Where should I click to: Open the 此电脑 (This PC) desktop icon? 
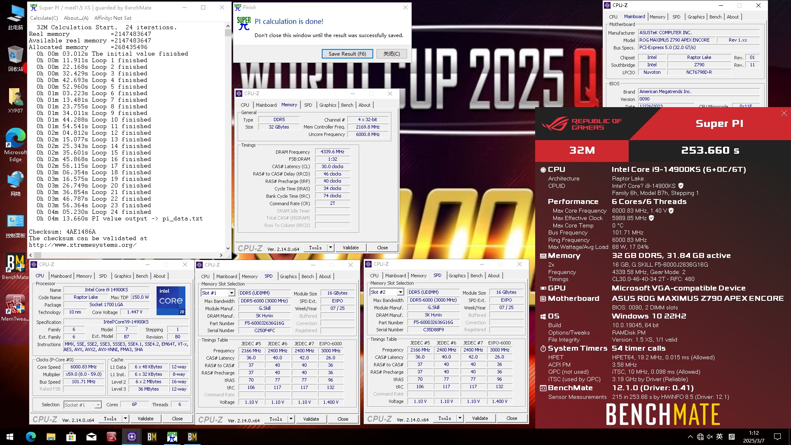click(15, 17)
